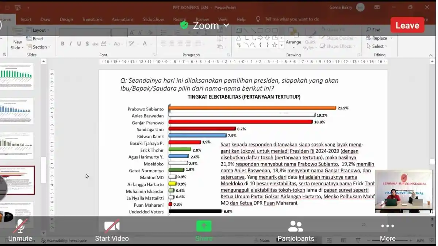The width and height of the screenshot is (438, 246).
Task: Unmute the microphone in Zoom
Action: (20, 231)
